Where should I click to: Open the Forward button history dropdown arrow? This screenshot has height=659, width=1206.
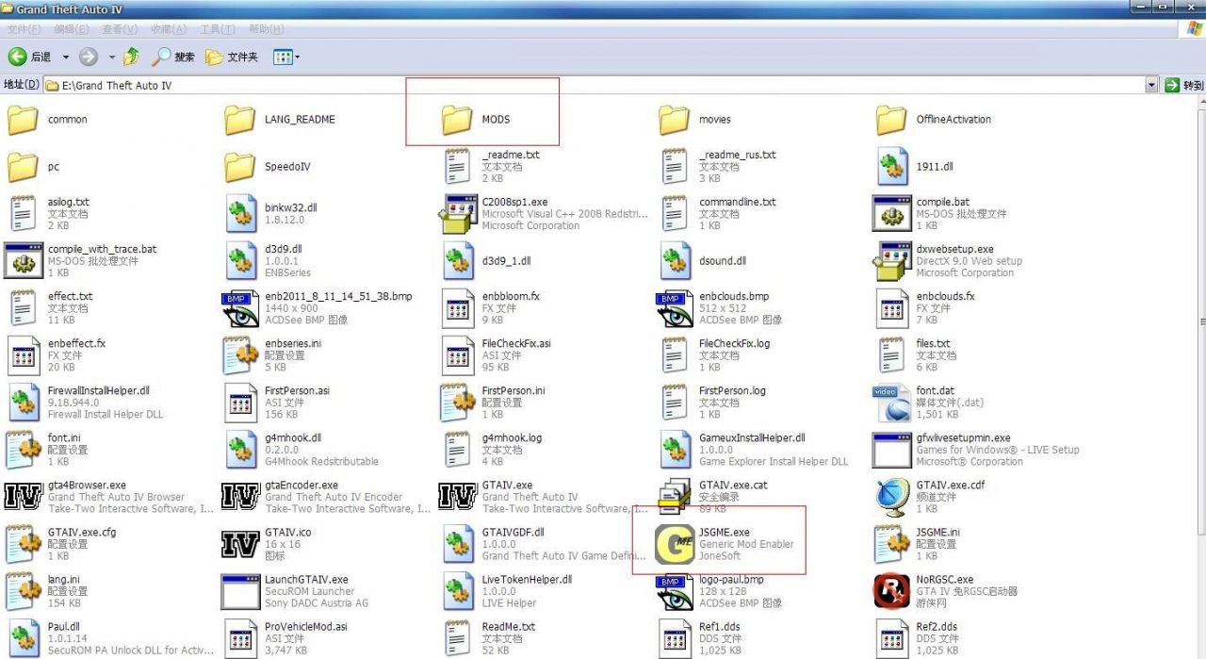click(x=111, y=58)
